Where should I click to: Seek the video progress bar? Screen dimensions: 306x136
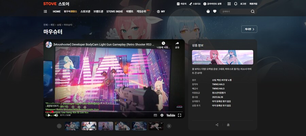coord(114,112)
